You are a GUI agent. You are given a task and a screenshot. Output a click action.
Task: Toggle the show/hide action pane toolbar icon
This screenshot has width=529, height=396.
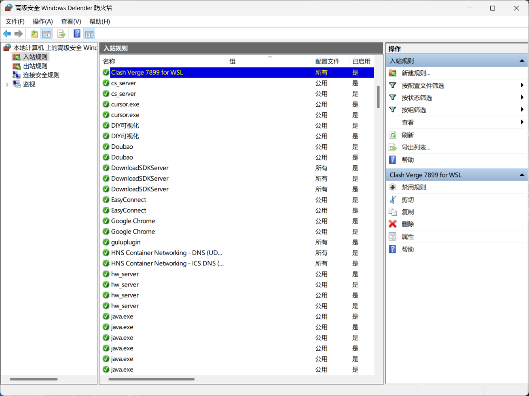[89, 34]
